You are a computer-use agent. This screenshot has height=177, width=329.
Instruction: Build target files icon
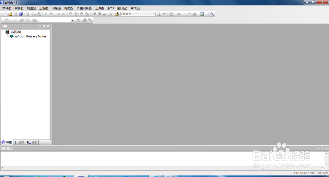pyautogui.click(x=11, y=20)
